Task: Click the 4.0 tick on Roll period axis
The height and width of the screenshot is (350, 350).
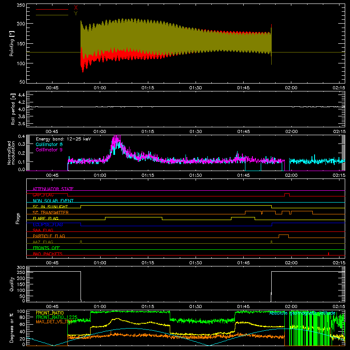Action: pyautogui.click(x=21, y=109)
